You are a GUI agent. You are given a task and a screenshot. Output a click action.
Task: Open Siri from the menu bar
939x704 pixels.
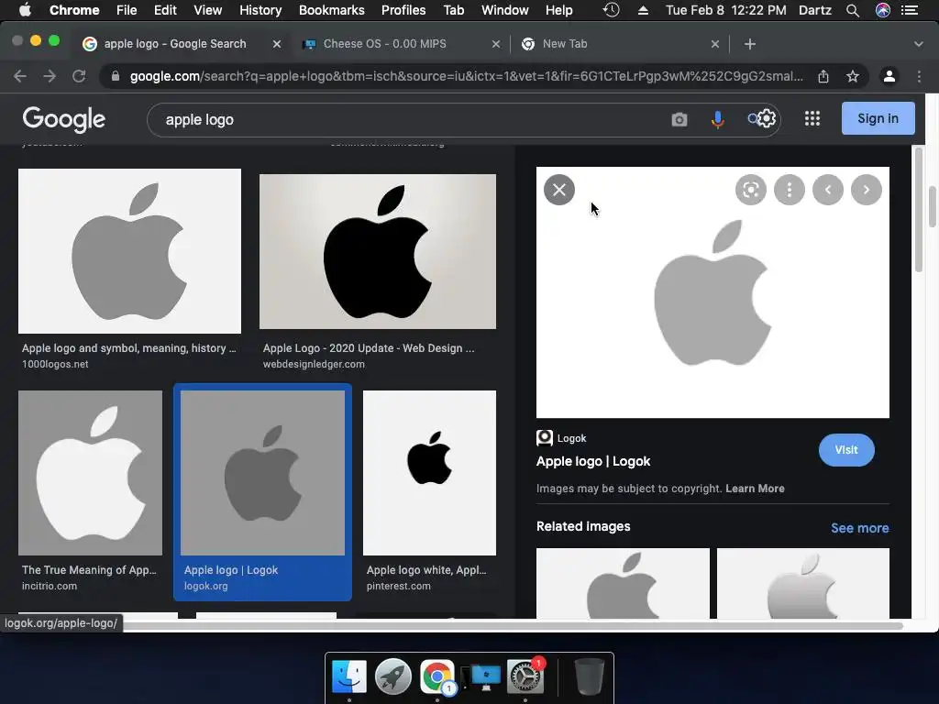tap(883, 10)
